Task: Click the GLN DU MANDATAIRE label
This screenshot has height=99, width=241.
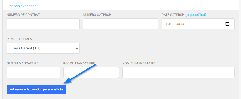Action: point(22,63)
